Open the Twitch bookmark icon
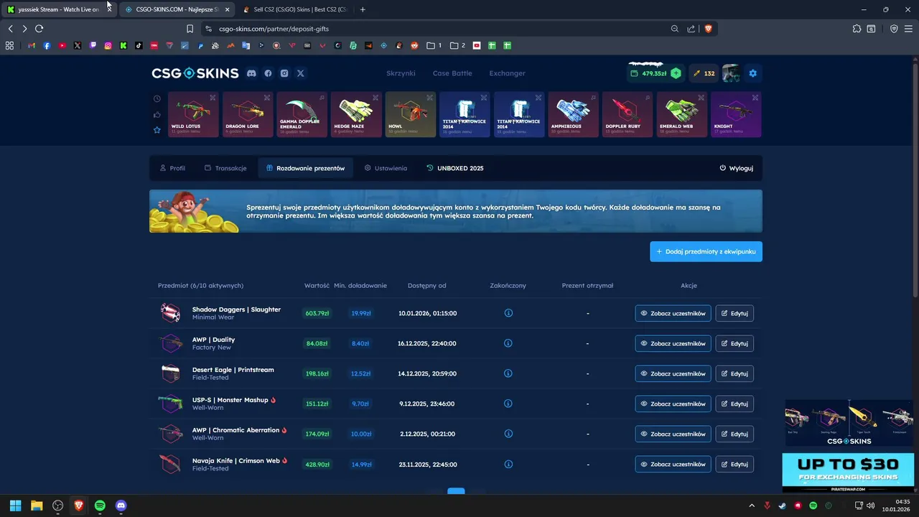The height and width of the screenshot is (517, 919). [93, 45]
